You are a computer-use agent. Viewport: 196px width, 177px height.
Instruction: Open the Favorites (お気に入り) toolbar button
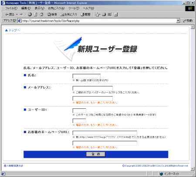pyautogui.click(x=69, y=14)
